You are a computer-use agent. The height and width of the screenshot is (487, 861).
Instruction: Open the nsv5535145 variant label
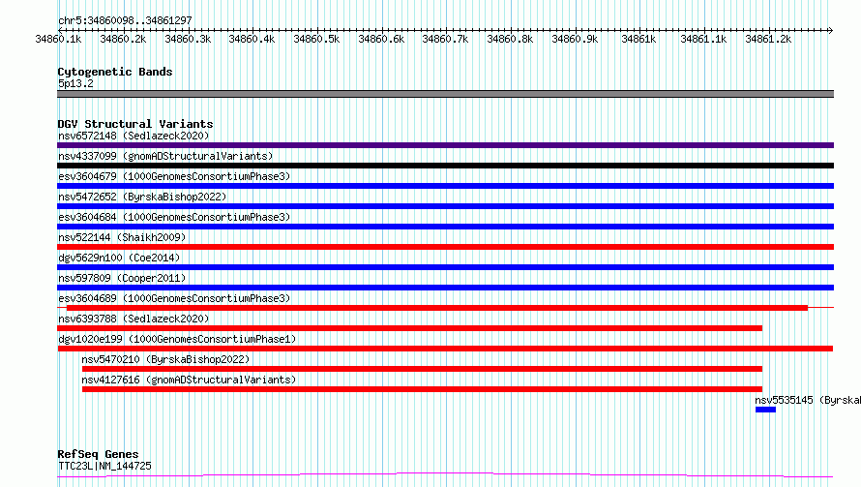point(808,400)
